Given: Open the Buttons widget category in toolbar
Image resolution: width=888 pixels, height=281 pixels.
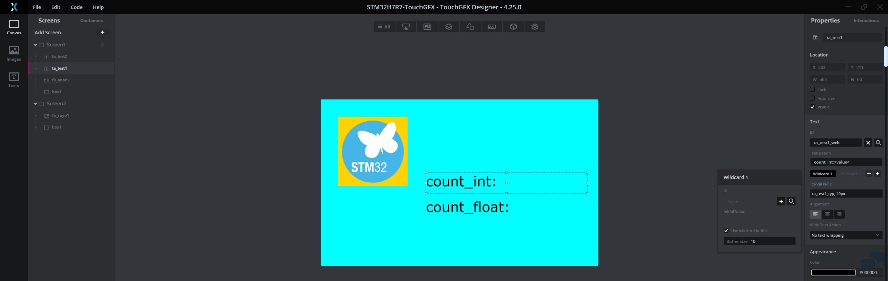Looking at the screenshot, I should pos(405,27).
